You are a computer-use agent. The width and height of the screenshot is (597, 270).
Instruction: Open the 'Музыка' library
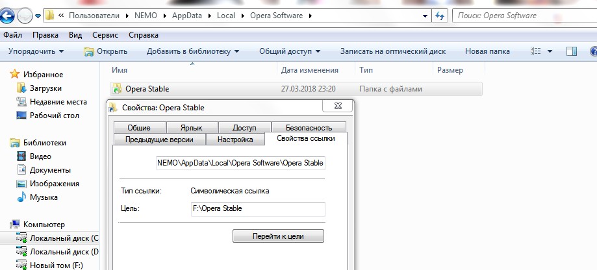(x=44, y=197)
